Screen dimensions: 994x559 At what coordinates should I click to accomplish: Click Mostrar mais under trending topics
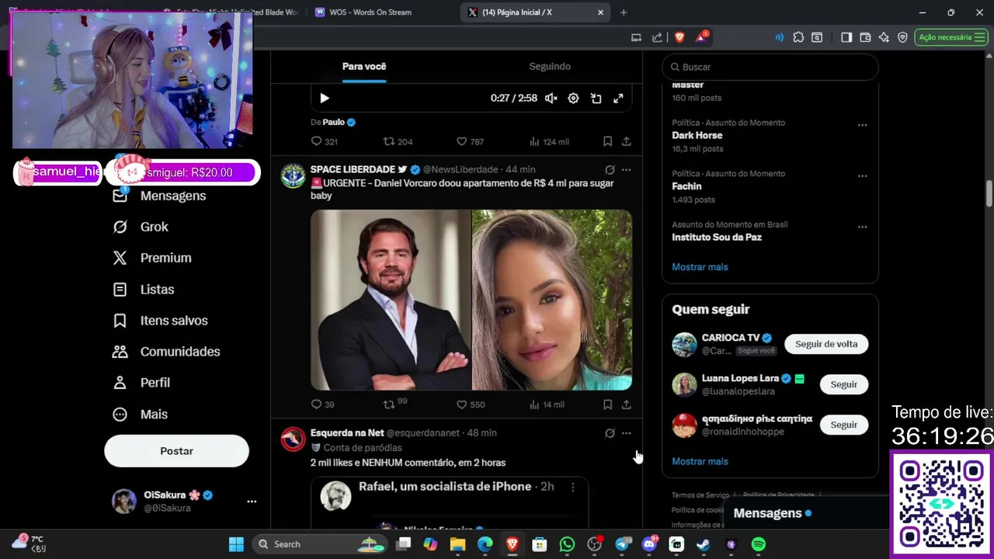tap(700, 267)
